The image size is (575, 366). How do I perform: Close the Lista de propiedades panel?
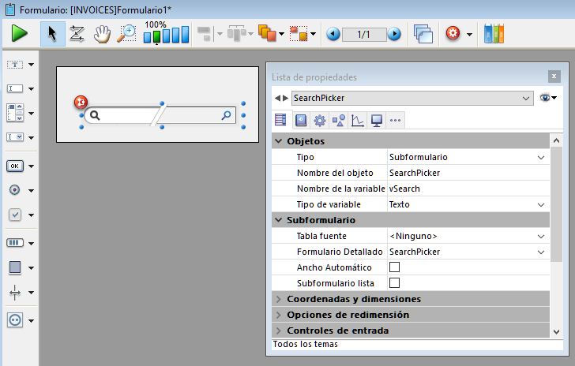[554, 77]
